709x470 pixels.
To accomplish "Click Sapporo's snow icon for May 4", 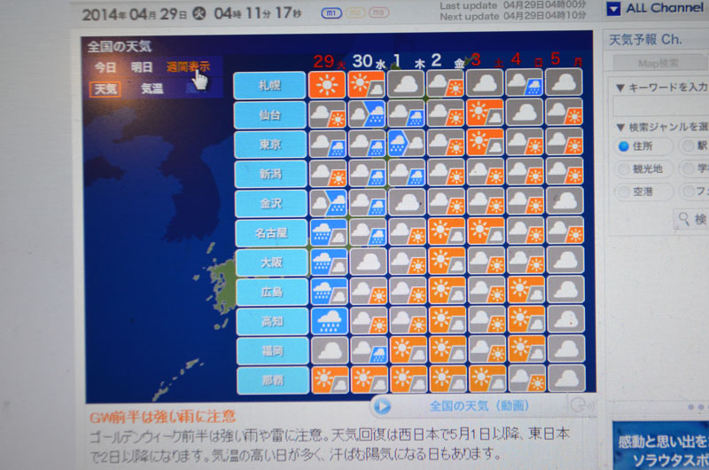I will [x=525, y=84].
